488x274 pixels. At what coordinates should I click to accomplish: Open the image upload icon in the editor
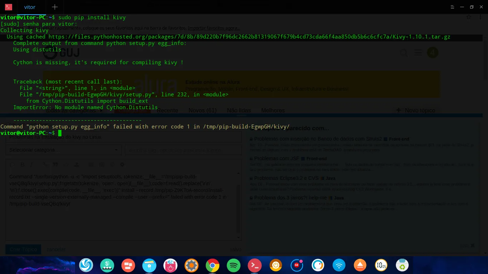pos(77,164)
